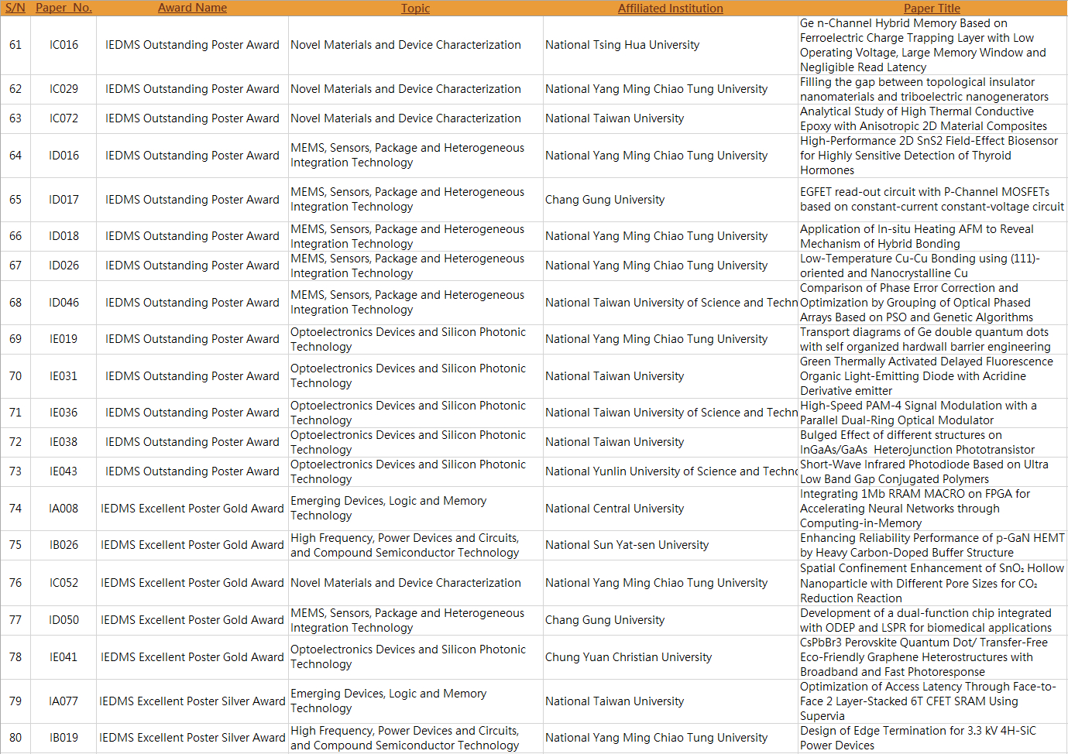Select the p-GaN HEMT reliability title
The width and height of the screenshot is (1068, 754).
click(932, 545)
